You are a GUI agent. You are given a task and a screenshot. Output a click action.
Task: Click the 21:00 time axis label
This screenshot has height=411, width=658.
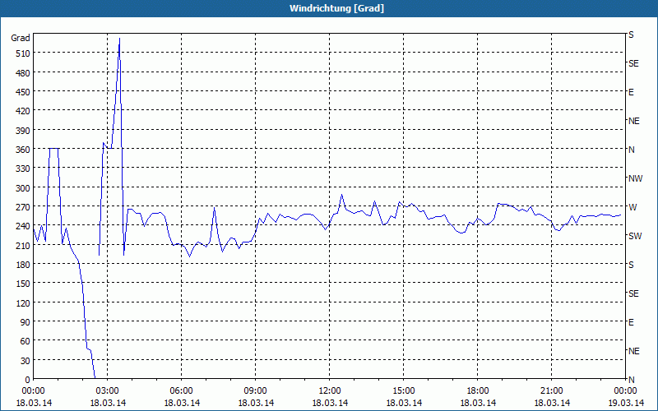pos(551,391)
